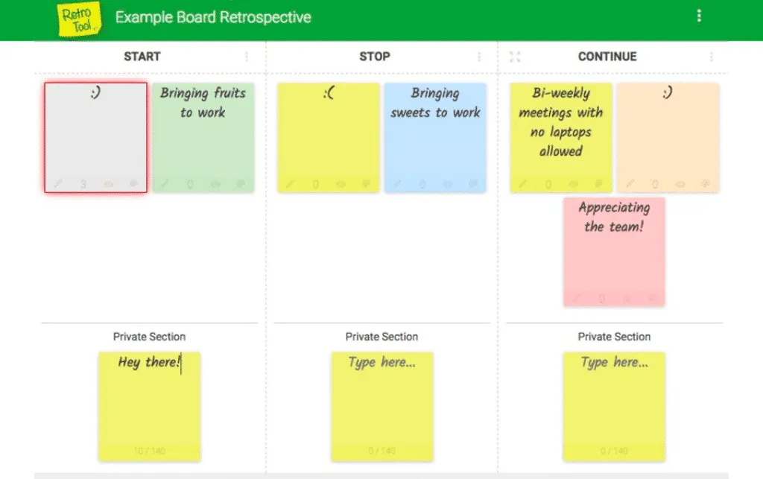Open the STOP column options menu
763x479 pixels.
coord(479,57)
